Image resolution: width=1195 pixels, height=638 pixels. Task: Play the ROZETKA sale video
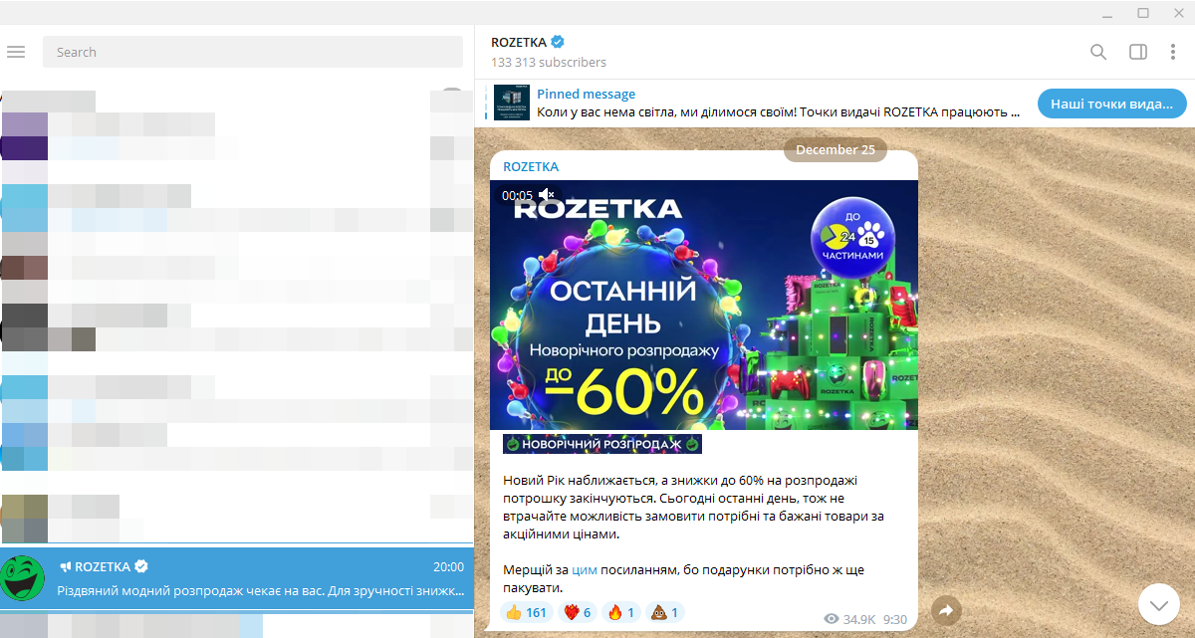(704, 305)
